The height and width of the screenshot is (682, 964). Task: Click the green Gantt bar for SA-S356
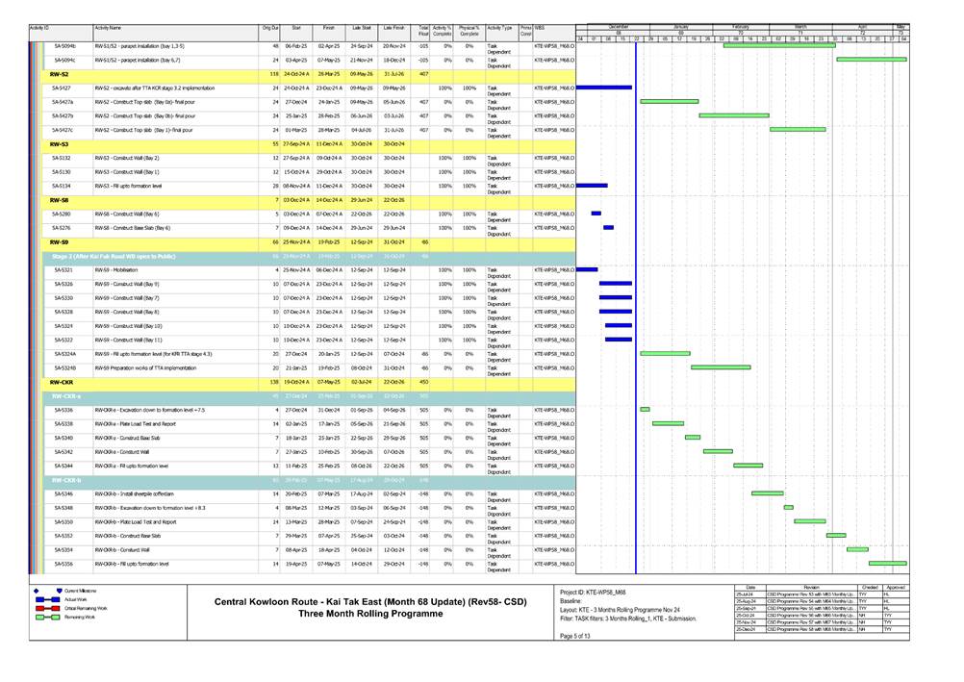pyautogui.click(x=887, y=563)
